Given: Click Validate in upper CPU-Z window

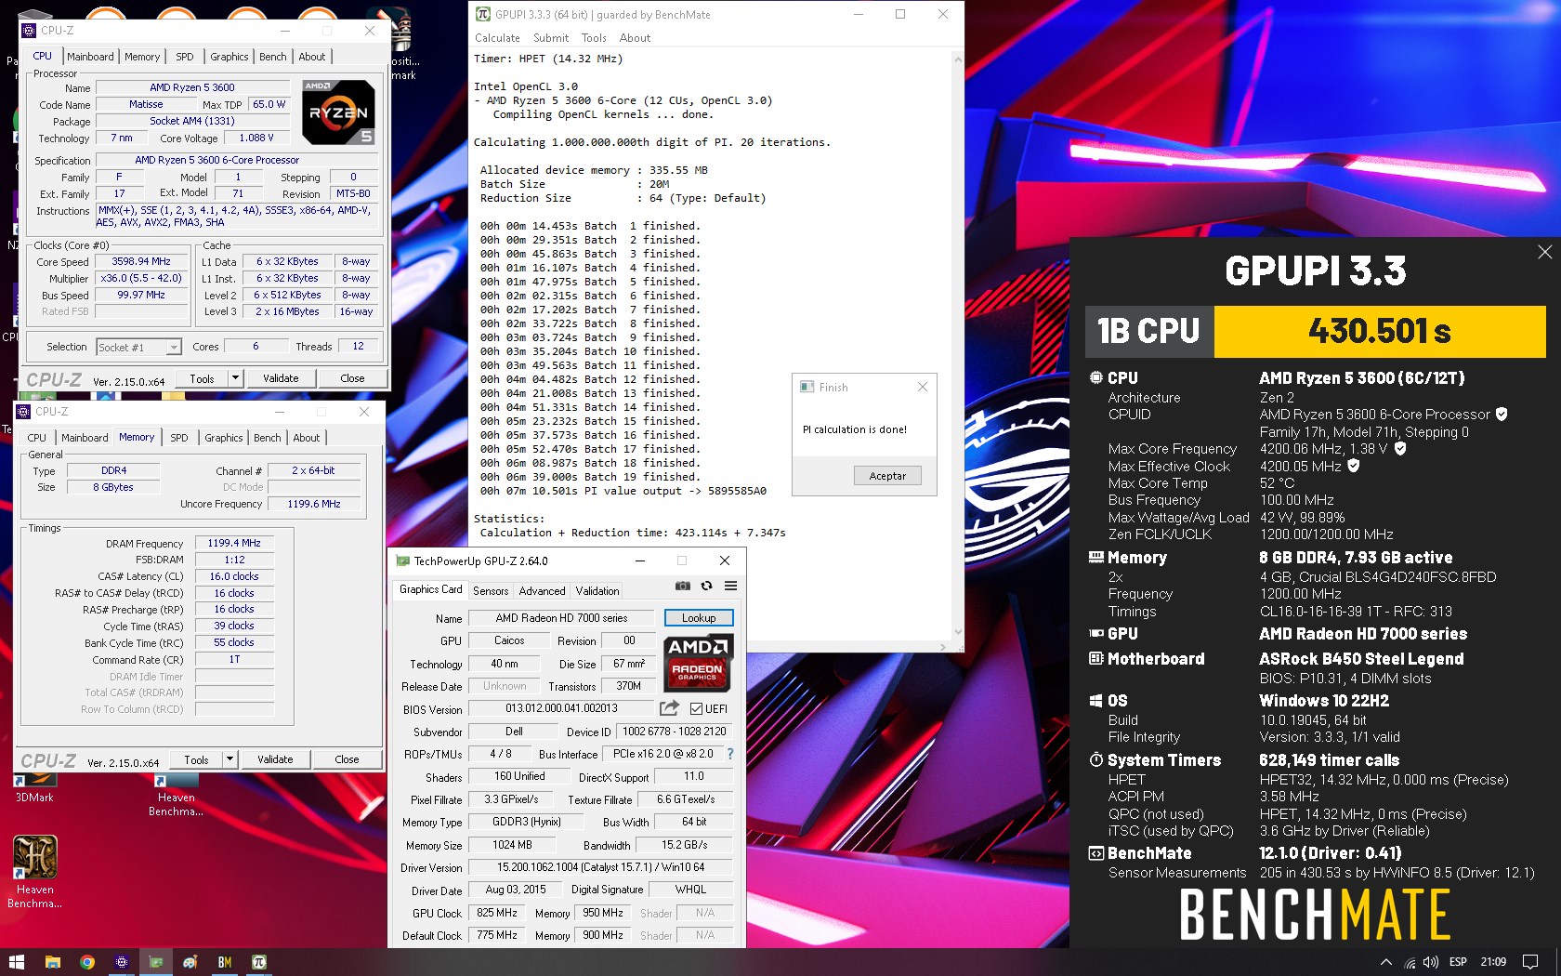Looking at the screenshot, I should tap(281, 378).
